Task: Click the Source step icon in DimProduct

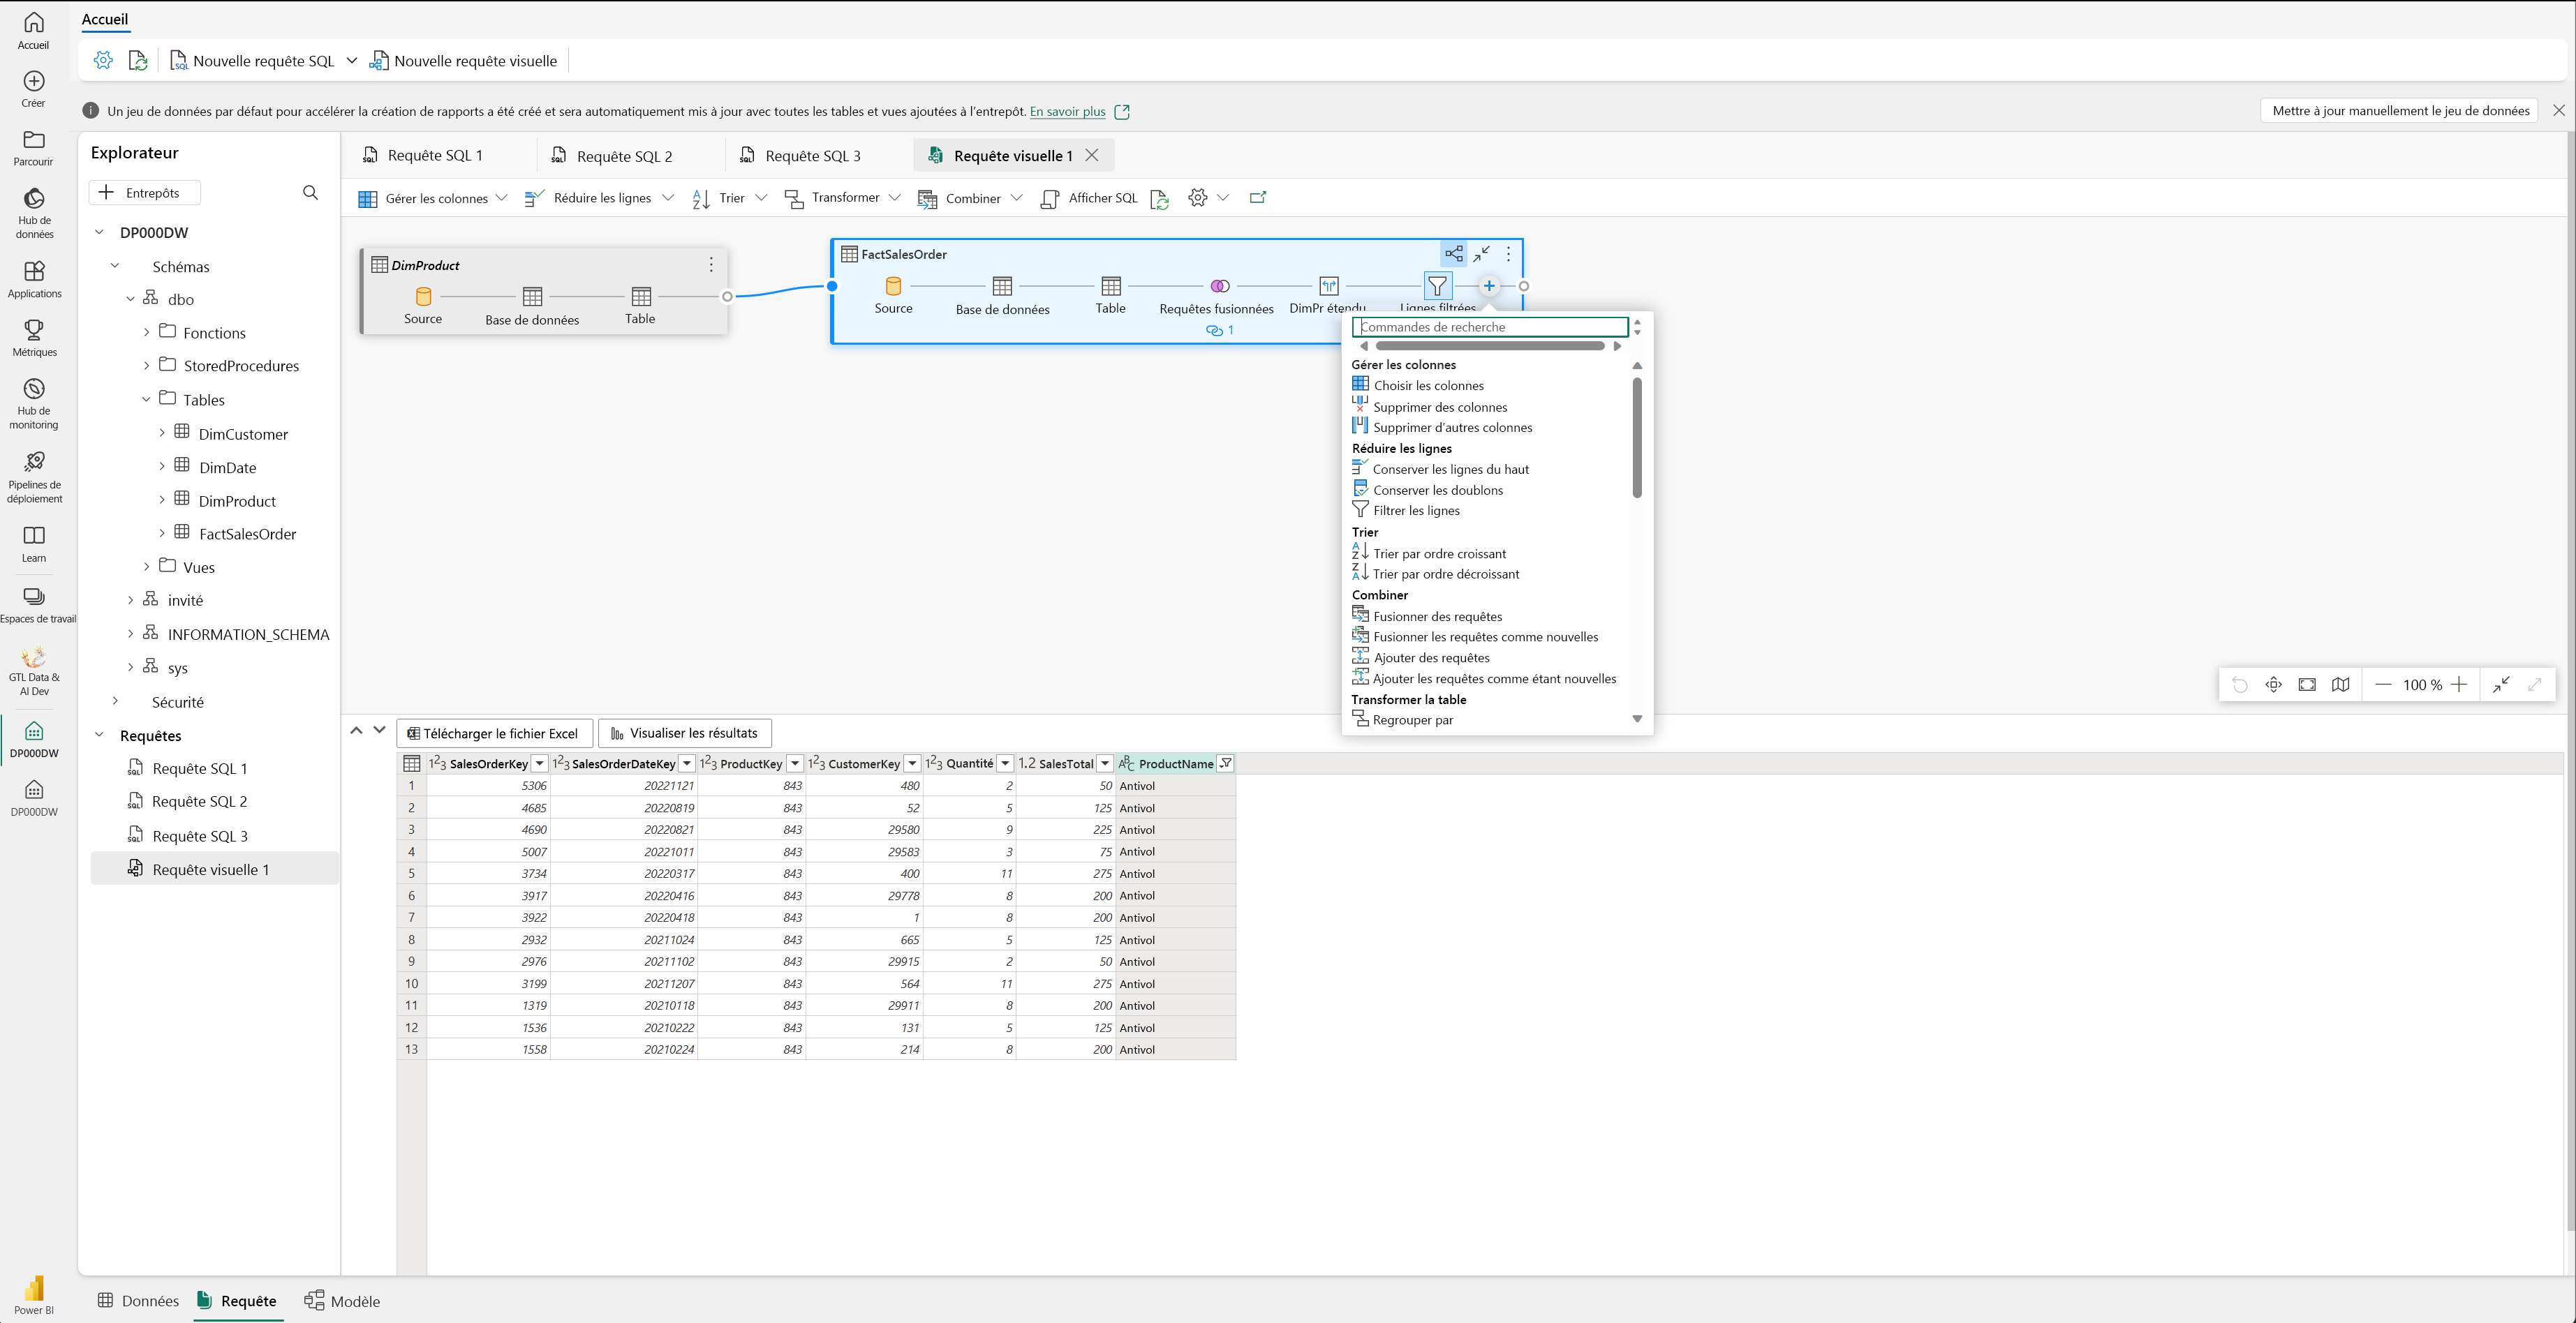Action: 423,297
